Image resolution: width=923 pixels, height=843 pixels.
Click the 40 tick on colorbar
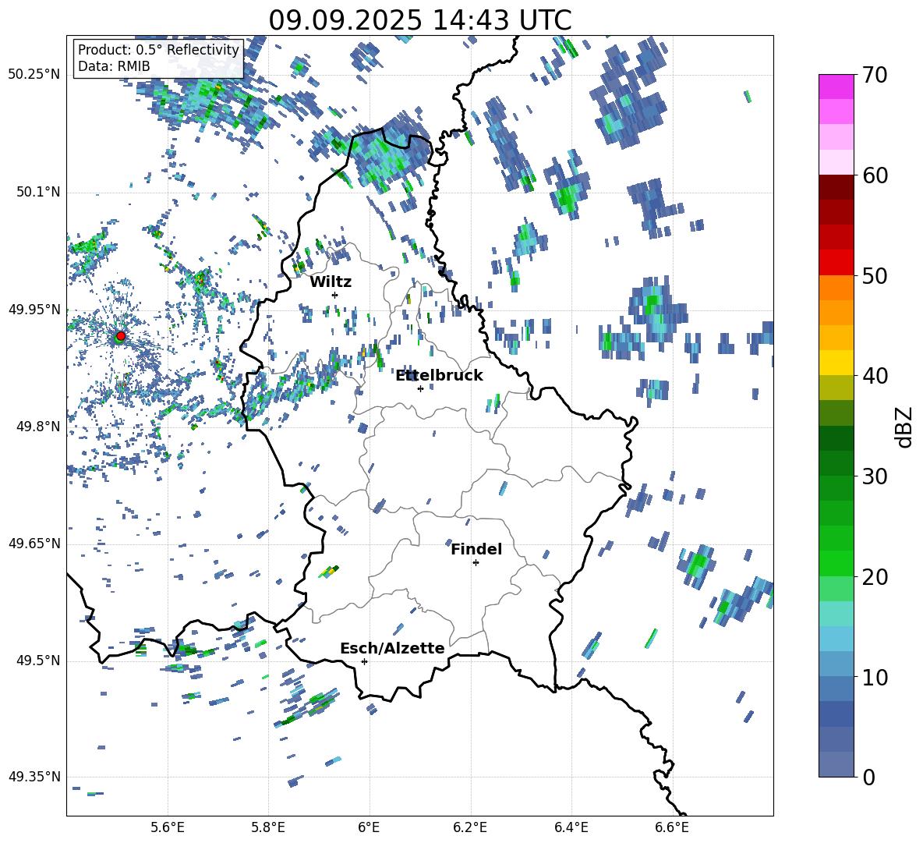pos(875,376)
